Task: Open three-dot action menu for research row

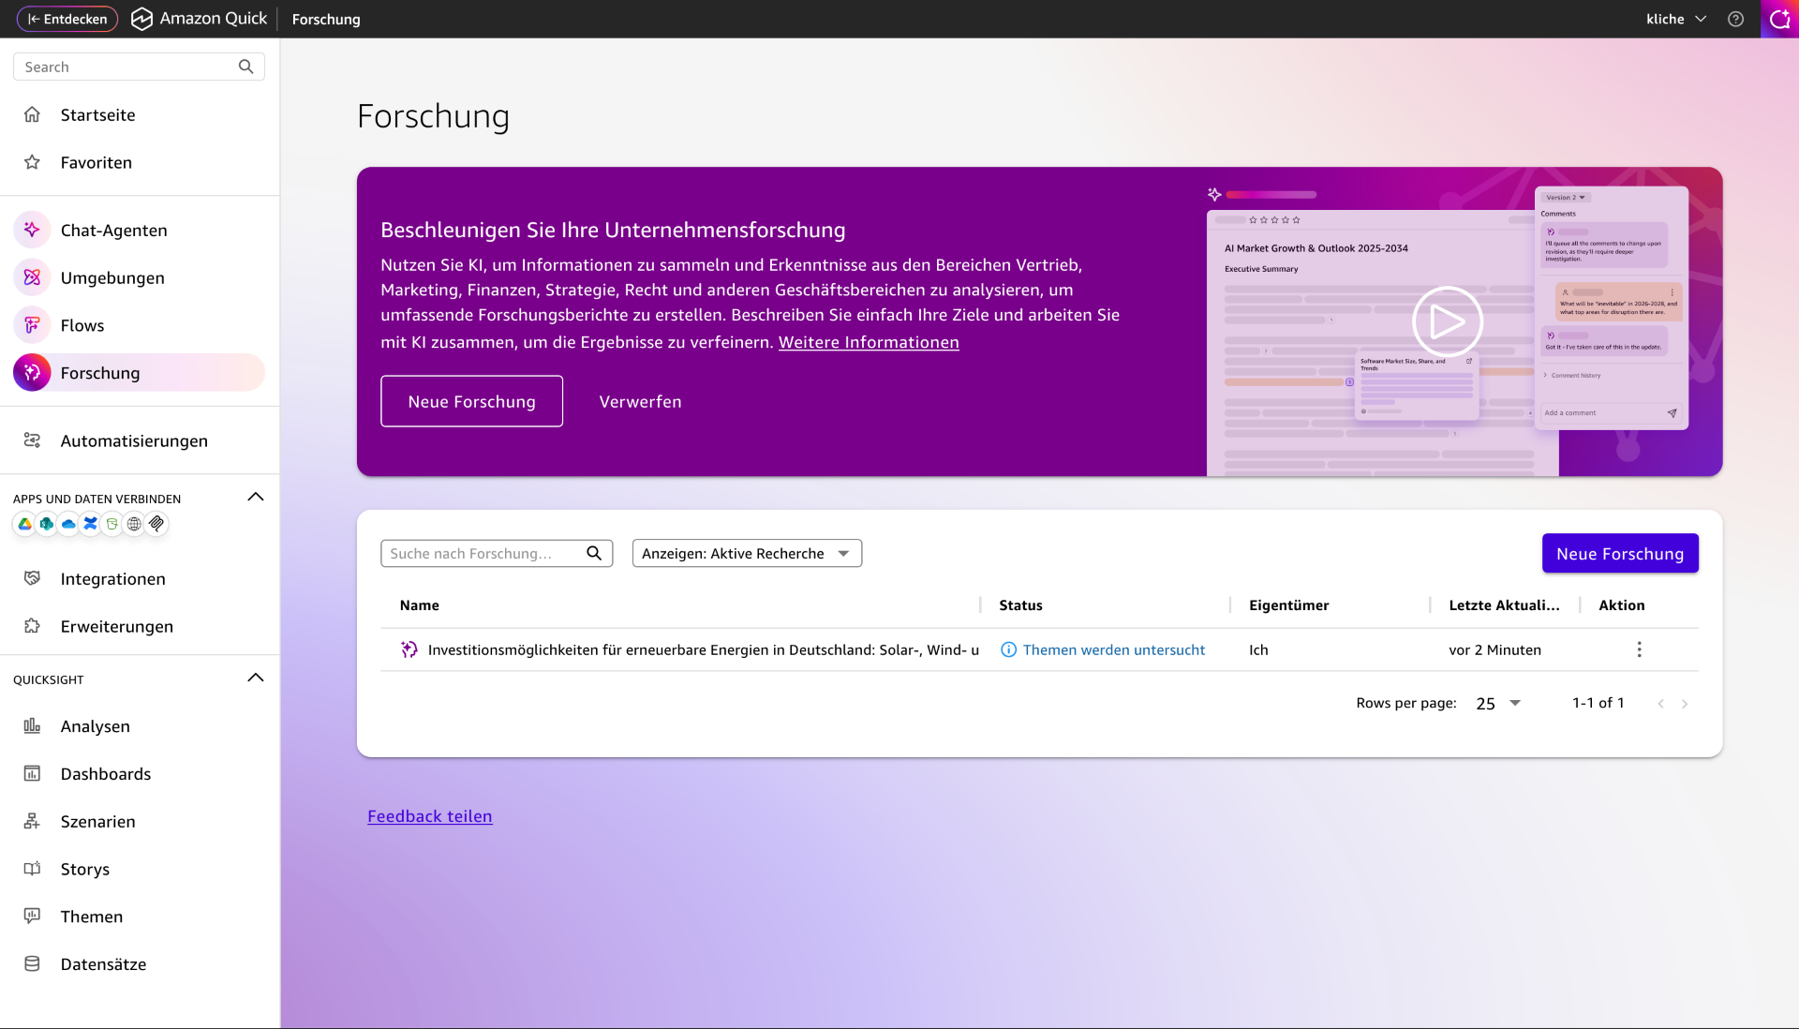Action: (1639, 649)
